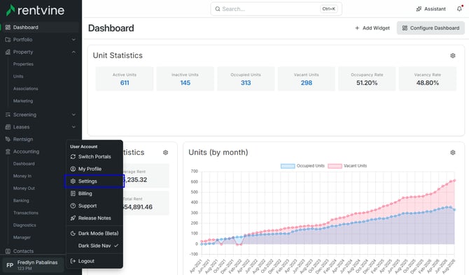The image size is (469, 275).
Task: Open the notifications bell icon
Action: point(459,9)
